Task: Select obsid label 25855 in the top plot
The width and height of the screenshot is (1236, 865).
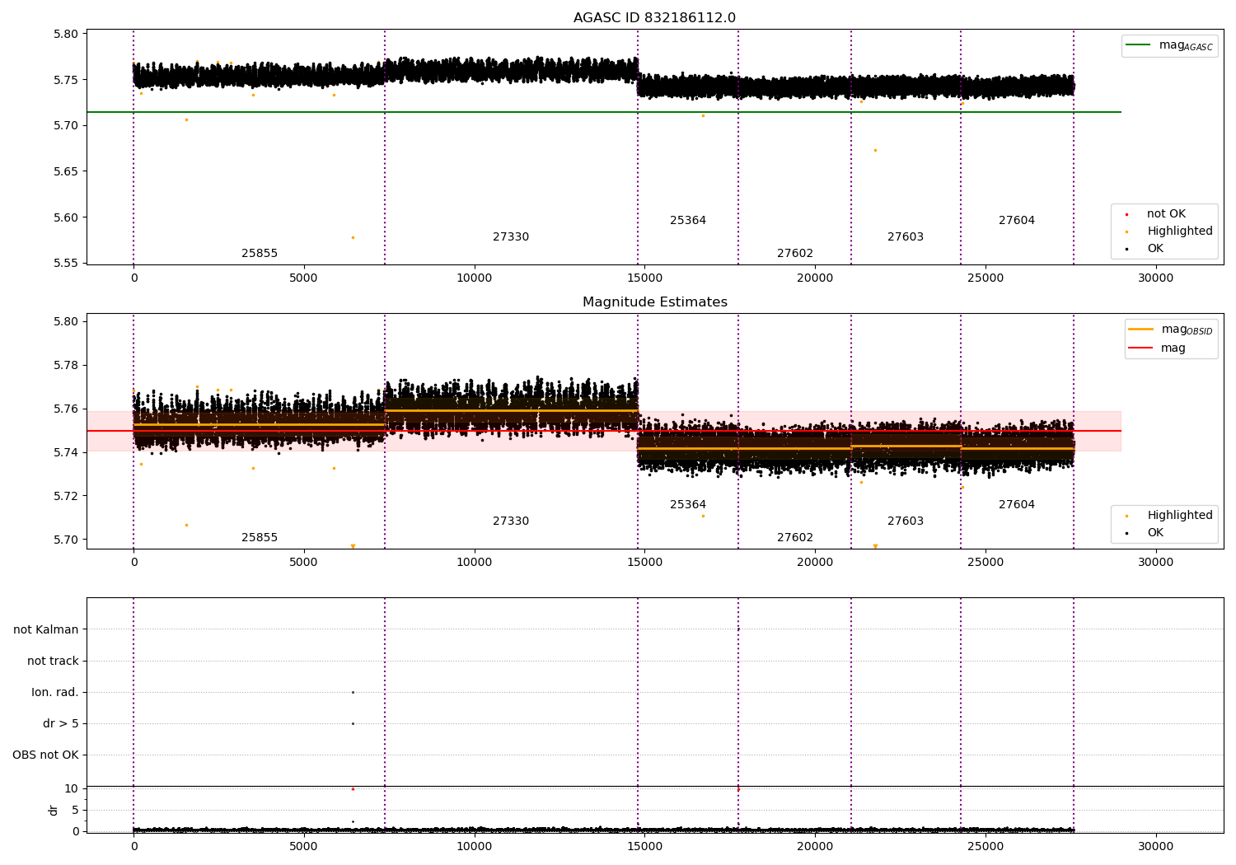Action: click(260, 254)
